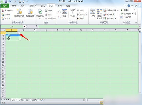The width and height of the screenshot is (142, 105).
Task: Open cell A1 validation dropdown arrow
Action: point(19,33)
